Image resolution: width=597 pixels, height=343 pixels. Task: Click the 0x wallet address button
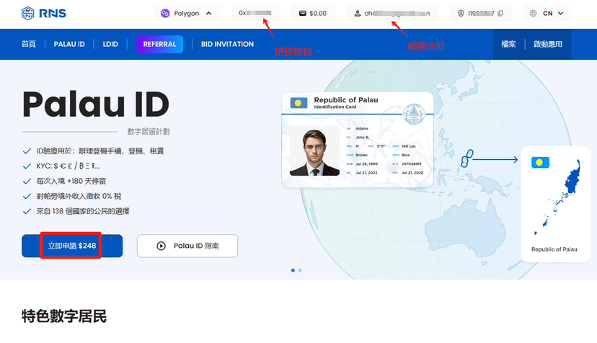(x=256, y=13)
